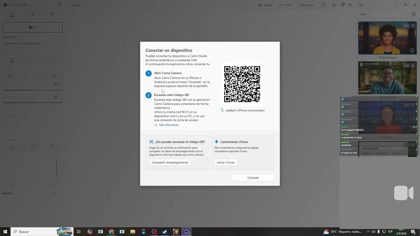Click the large camera overlay icon
The image size is (420, 236).
404,193
